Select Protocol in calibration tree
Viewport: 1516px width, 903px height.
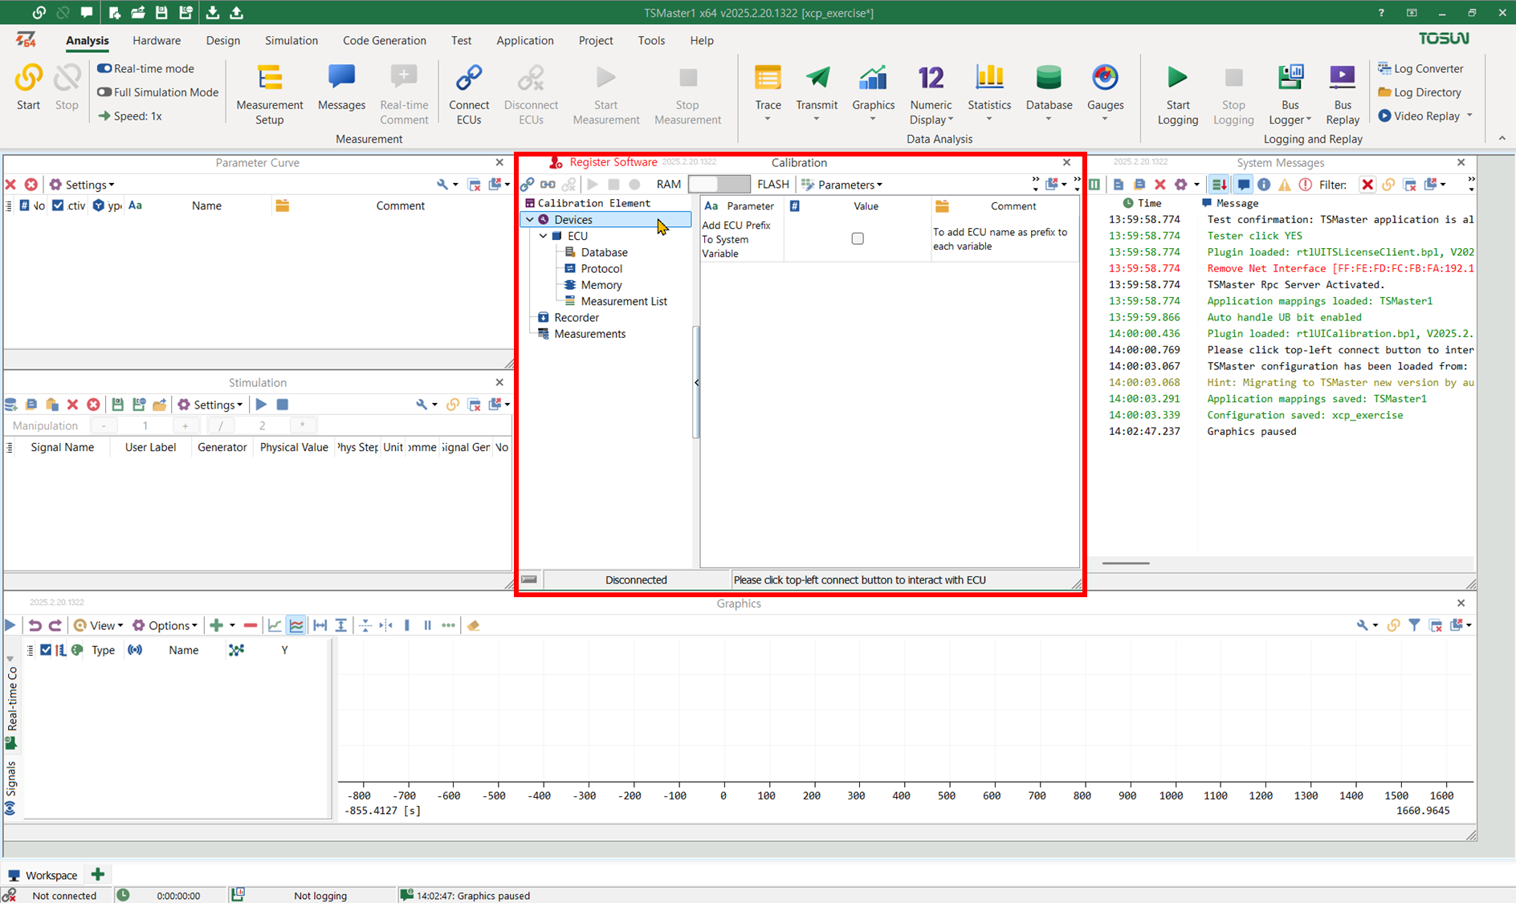[601, 269]
